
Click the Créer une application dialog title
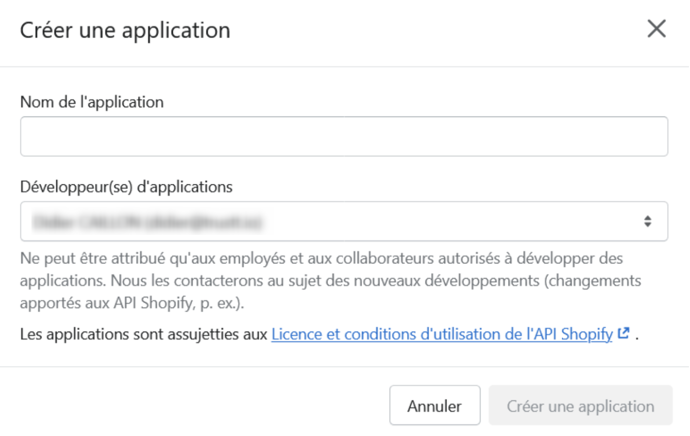[125, 30]
